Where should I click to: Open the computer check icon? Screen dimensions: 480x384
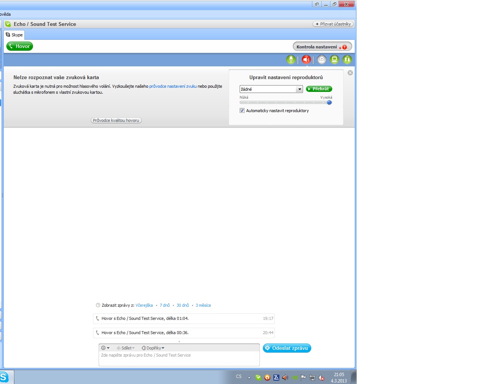click(334, 59)
